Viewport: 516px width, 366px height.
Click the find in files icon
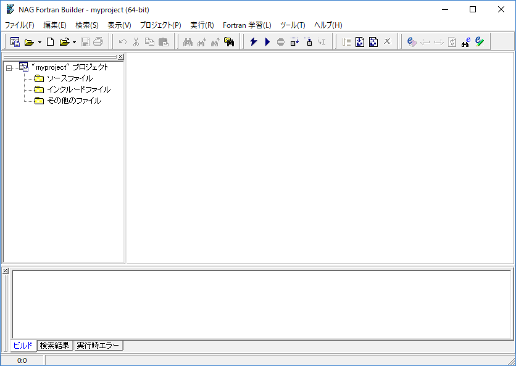(x=229, y=42)
